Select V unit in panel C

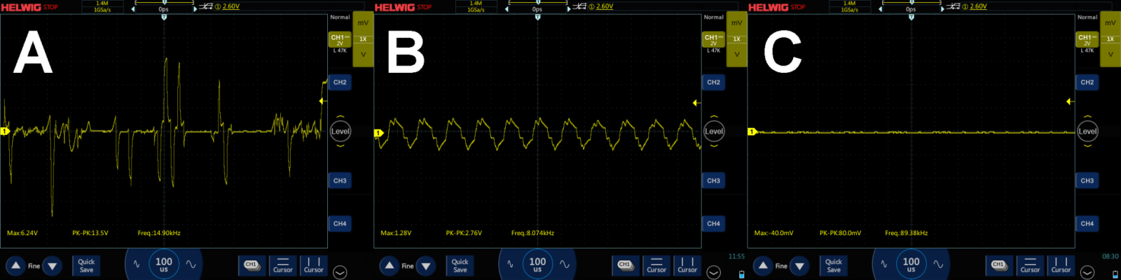tap(1110, 55)
